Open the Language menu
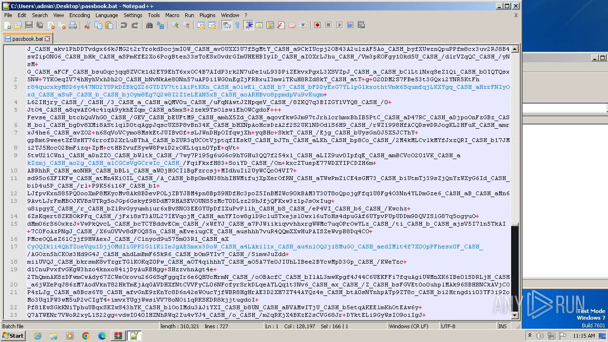 [106, 15]
